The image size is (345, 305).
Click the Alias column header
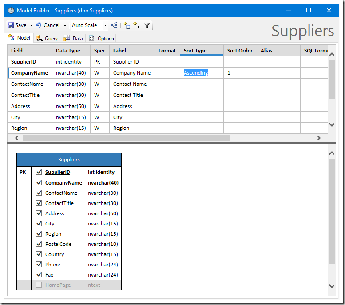pos(278,51)
